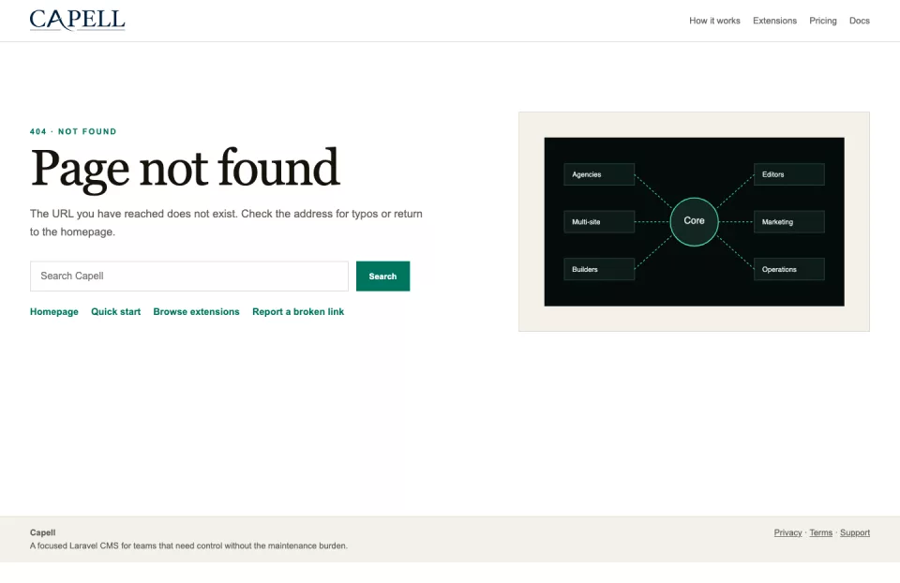Screen dimensions: 900x583
Task: Click Report a broken link
Action: [x=298, y=311]
